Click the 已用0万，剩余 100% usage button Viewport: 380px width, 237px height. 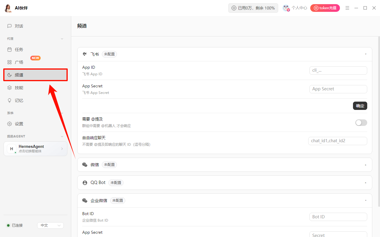pos(253,8)
